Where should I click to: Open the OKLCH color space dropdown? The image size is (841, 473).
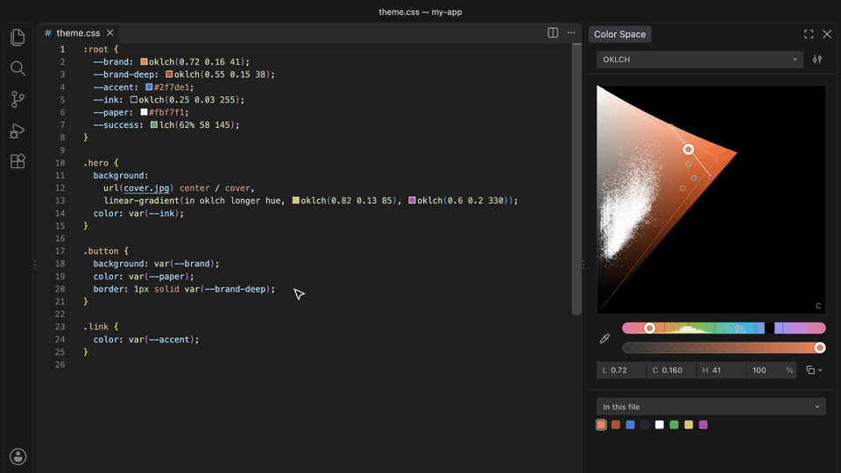[x=699, y=60]
